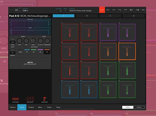This screenshot has width=156, height=116.
Task: Select the OFF option for Enabled
Action: tap(13, 53)
